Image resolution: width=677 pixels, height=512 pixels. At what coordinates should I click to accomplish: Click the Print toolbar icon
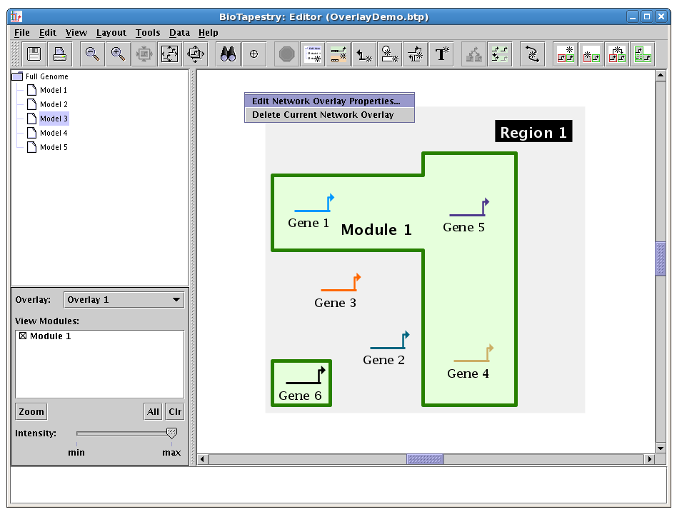click(59, 54)
